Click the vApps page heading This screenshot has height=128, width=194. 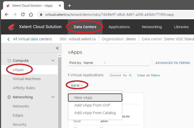[75, 52]
